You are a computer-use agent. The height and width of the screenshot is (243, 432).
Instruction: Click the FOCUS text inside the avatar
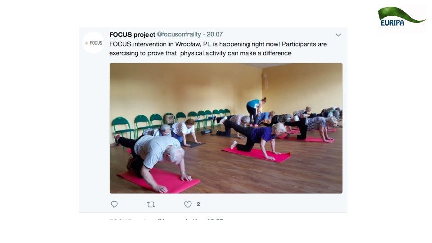[x=96, y=43]
